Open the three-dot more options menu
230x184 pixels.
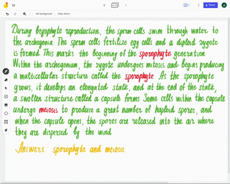tap(199, 5)
